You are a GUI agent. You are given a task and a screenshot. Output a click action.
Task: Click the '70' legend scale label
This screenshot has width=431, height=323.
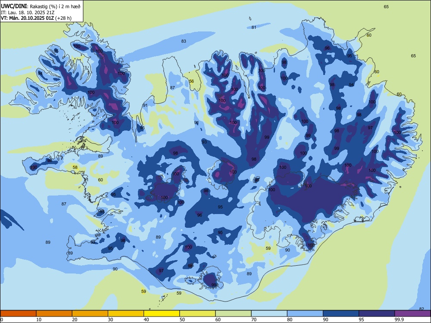(254, 320)
